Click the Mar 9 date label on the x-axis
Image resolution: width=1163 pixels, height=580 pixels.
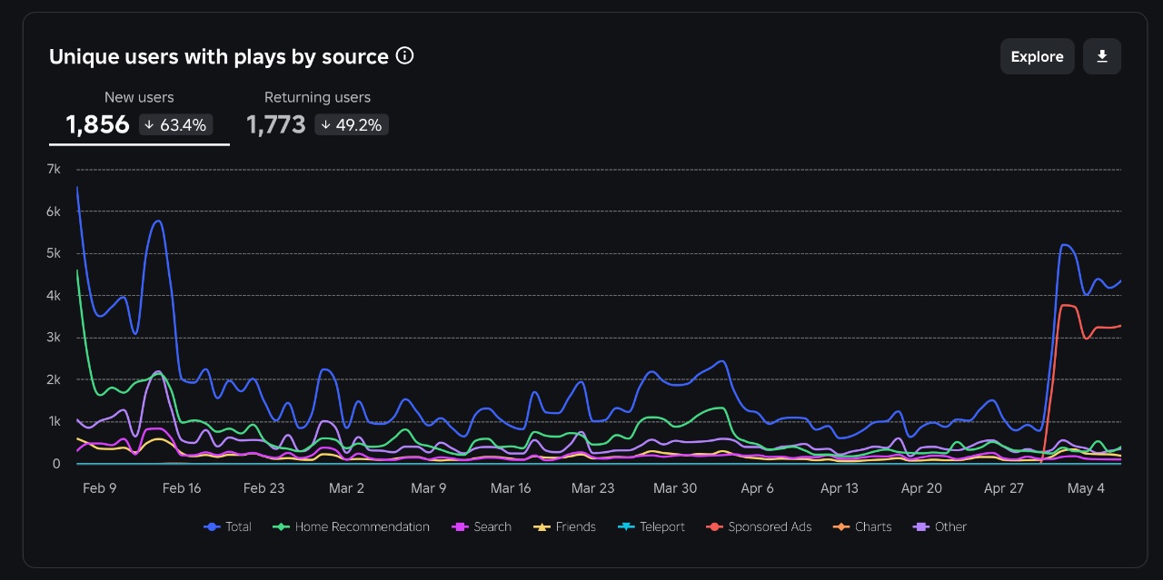tap(428, 488)
